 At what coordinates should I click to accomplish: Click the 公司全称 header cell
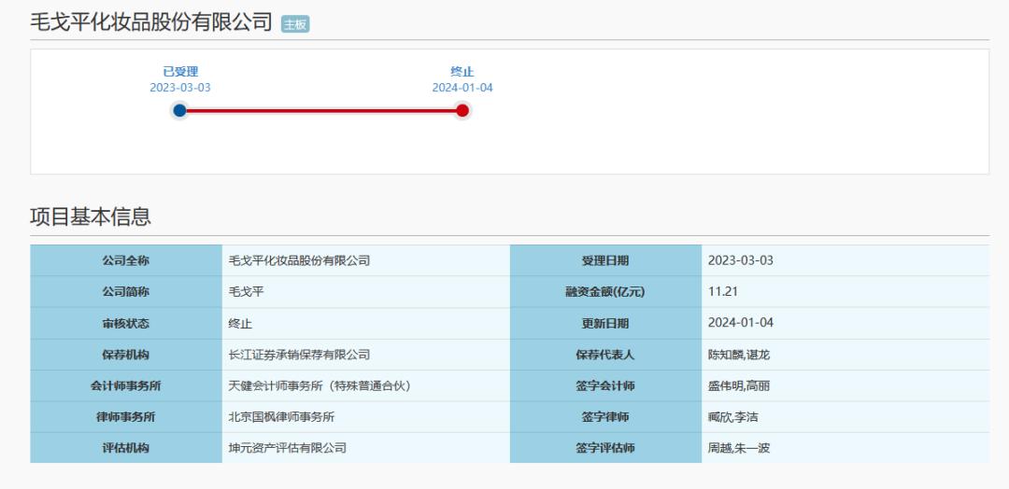126,261
